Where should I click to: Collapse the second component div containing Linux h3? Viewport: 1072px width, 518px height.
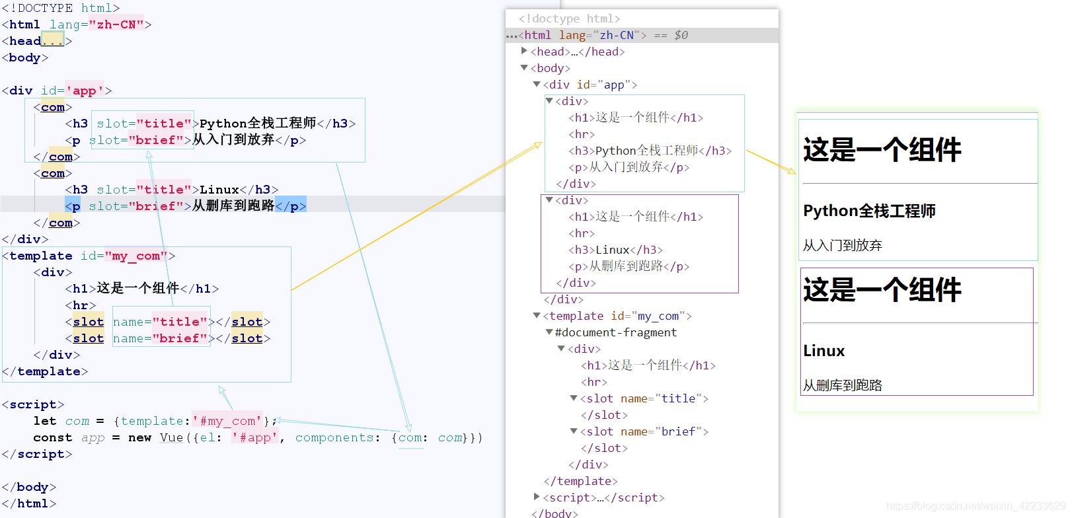click(x=549, y=200)
